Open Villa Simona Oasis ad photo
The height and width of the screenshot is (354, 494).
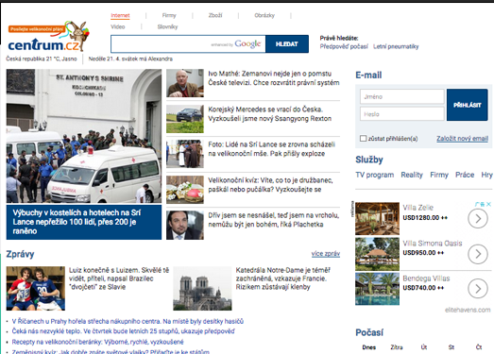point(377,254)
